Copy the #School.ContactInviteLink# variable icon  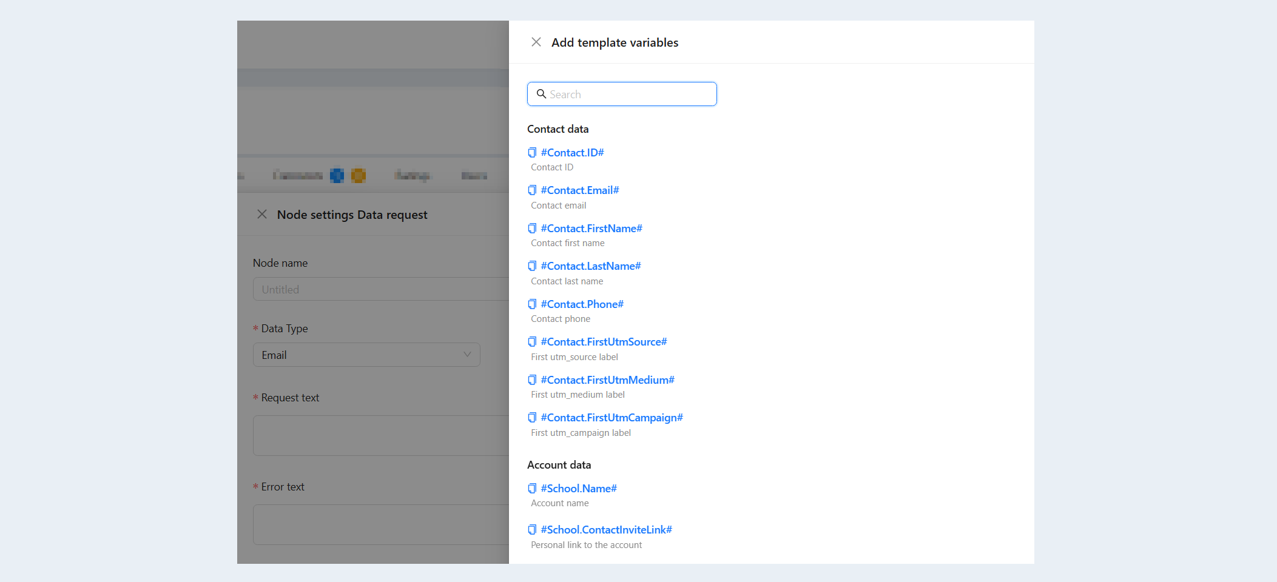pos(532,530)
